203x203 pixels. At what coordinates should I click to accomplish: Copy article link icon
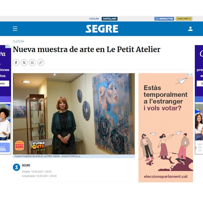click(x=41, y=63)
